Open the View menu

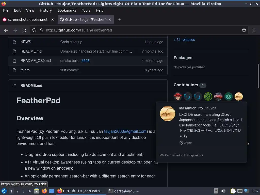pyautogui.click(x=30, y=10)
